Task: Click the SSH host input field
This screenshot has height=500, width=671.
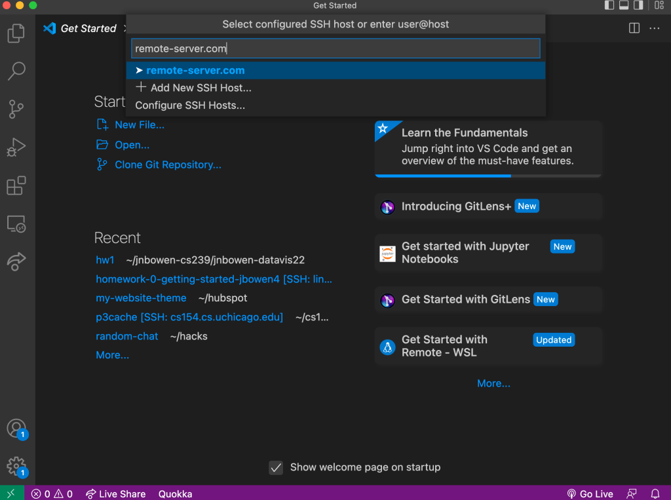Action: pos(335,48)
